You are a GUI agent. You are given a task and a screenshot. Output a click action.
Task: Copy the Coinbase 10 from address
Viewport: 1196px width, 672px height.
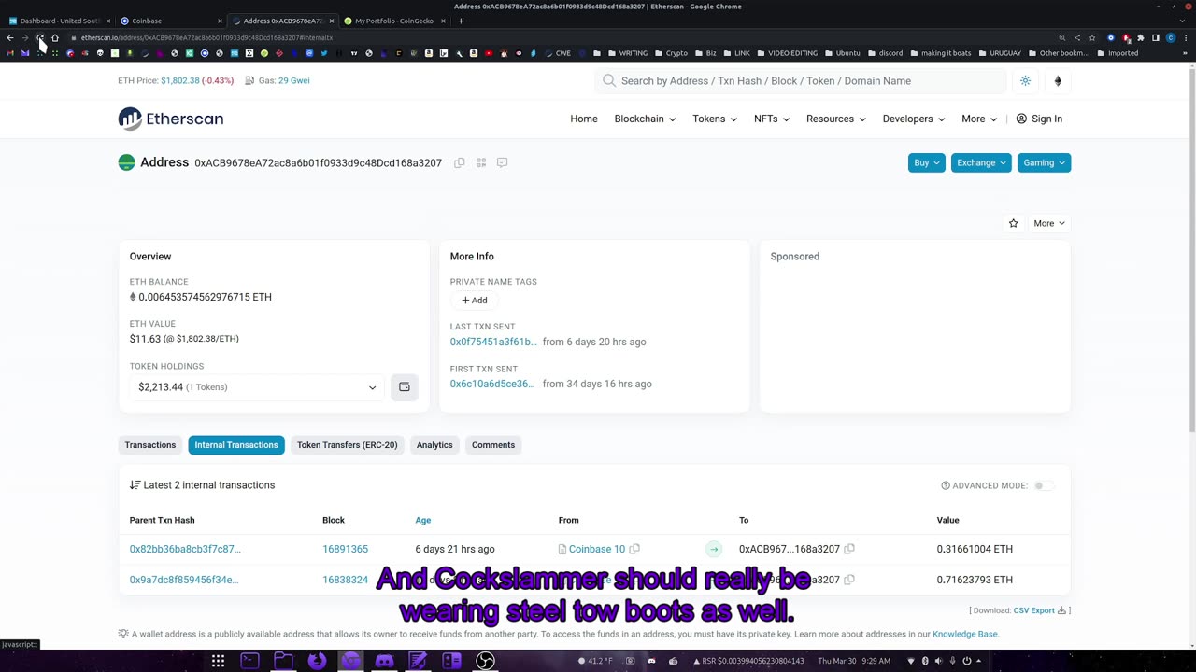(634, 549)
